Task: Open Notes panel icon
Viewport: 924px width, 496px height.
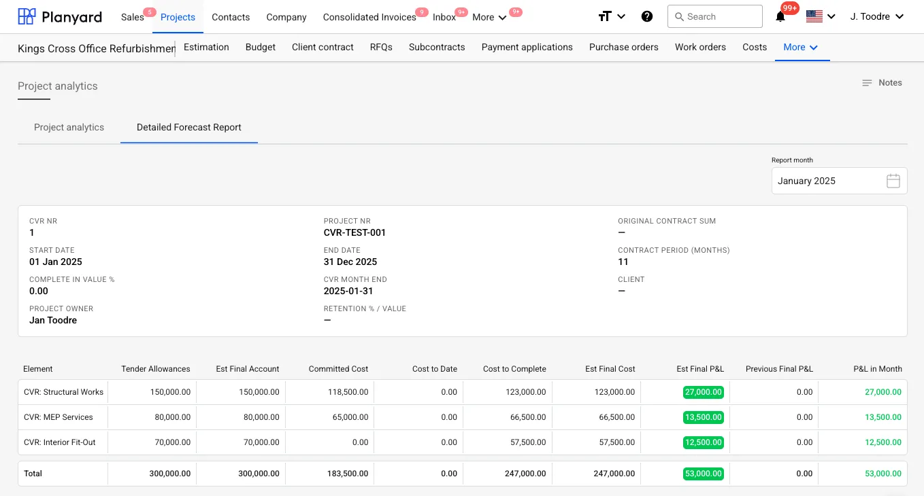Action: [x=867, y=83]
